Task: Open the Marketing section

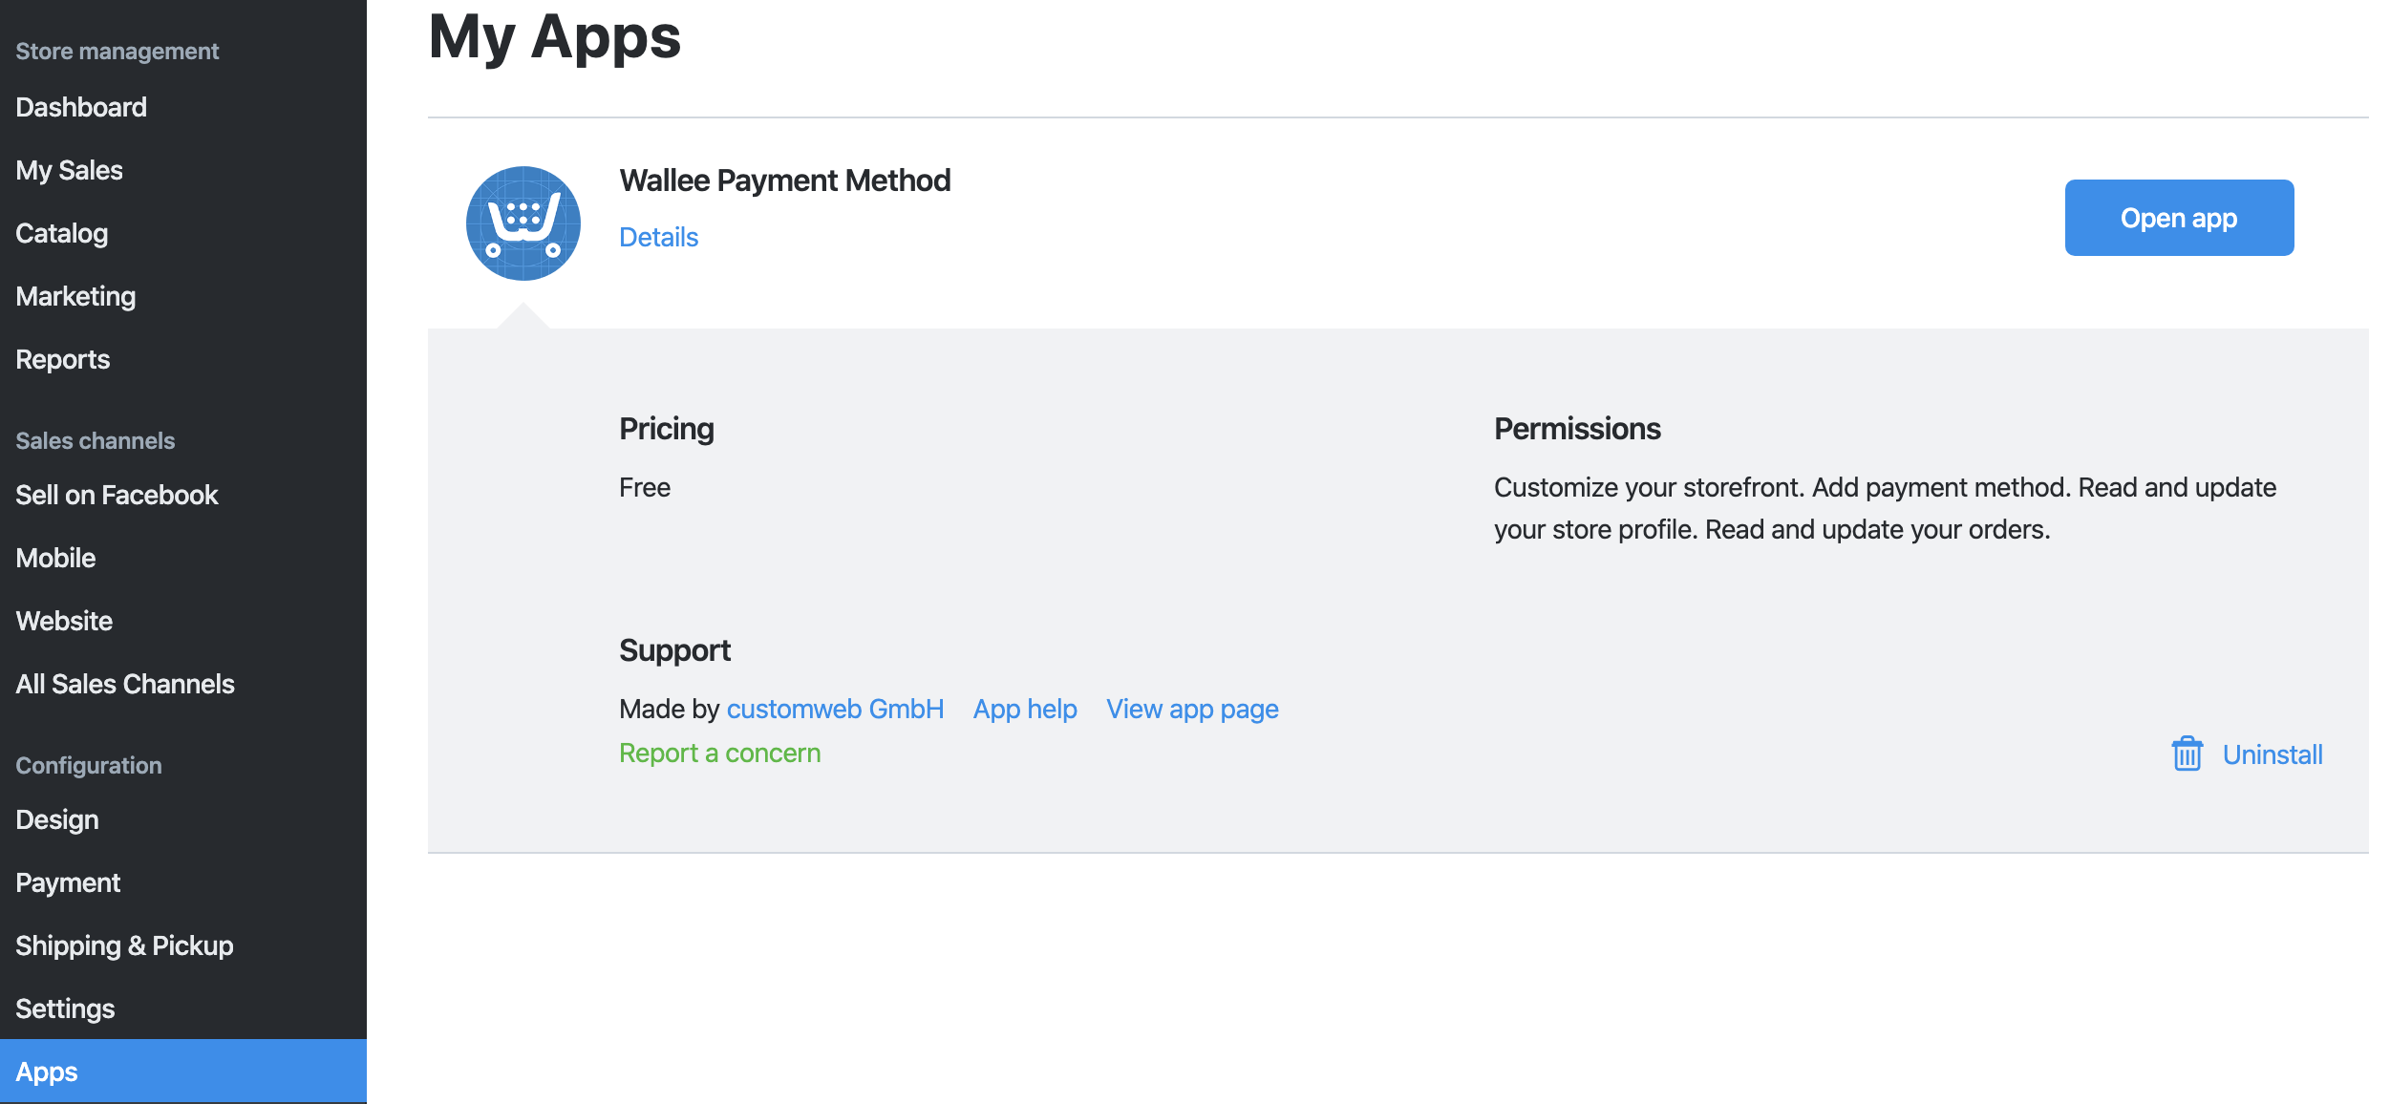Action: click(75, 296)
